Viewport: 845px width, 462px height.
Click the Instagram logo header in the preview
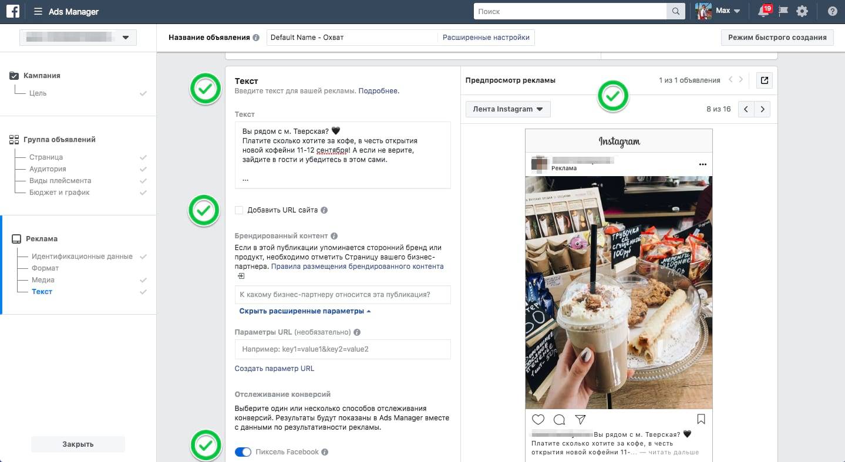[619, 141]
